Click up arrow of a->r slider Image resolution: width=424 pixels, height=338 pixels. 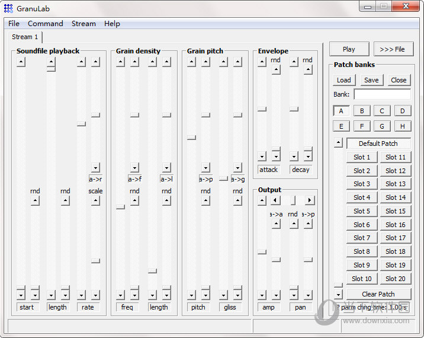95,62
